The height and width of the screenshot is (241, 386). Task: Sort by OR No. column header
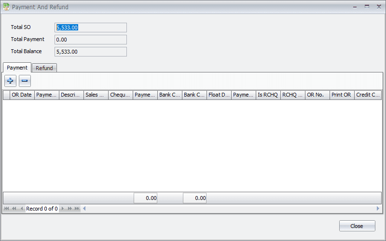317,95
